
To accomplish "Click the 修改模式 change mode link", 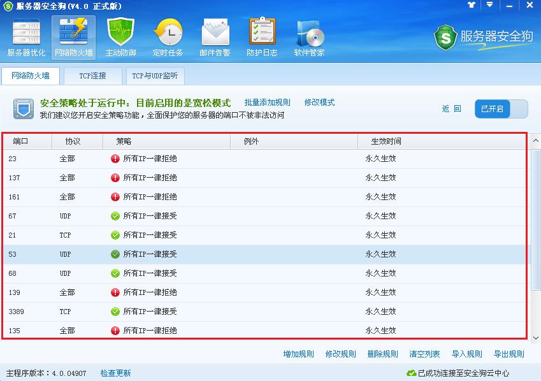I will tap(319, 103).
